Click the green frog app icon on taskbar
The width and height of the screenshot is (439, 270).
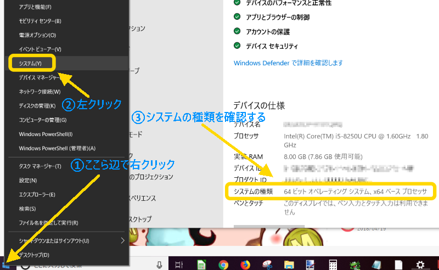point(354,265)
